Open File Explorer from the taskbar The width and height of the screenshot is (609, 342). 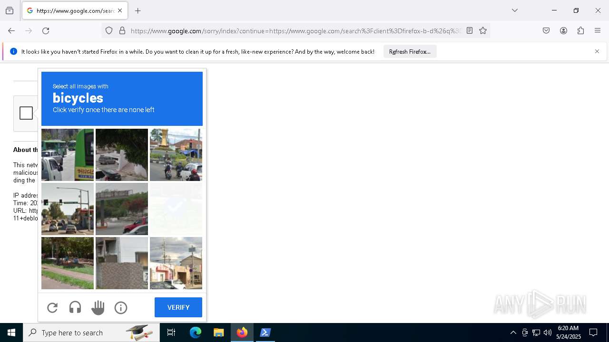pos(218,332)
